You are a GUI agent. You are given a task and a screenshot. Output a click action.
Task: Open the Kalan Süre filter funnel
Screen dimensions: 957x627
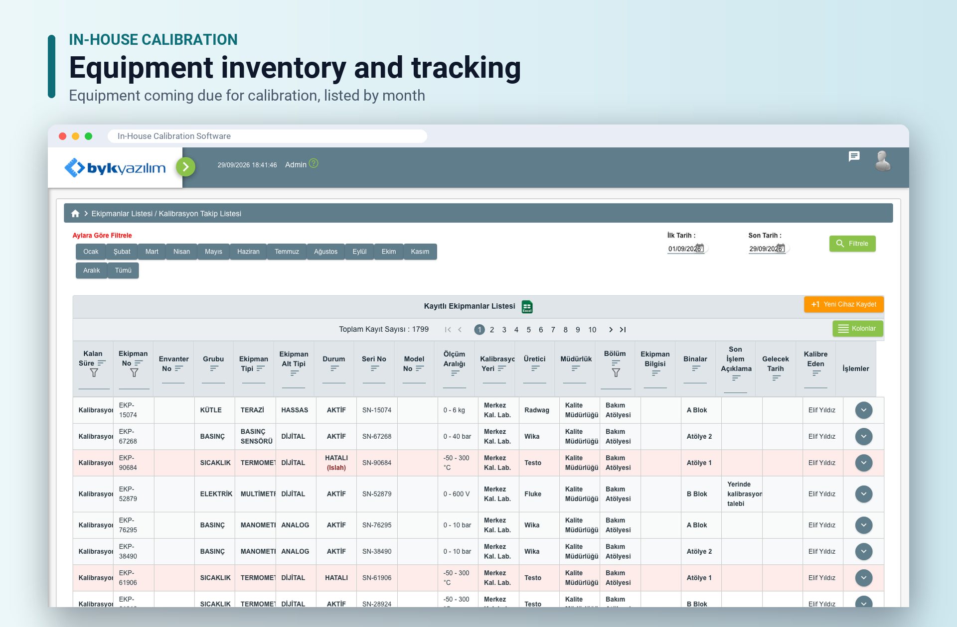[x=94, y=373]
